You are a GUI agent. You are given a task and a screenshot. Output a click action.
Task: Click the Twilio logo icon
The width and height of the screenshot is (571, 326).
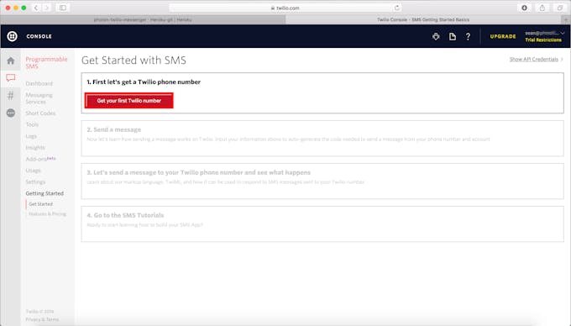click(12, 36)
